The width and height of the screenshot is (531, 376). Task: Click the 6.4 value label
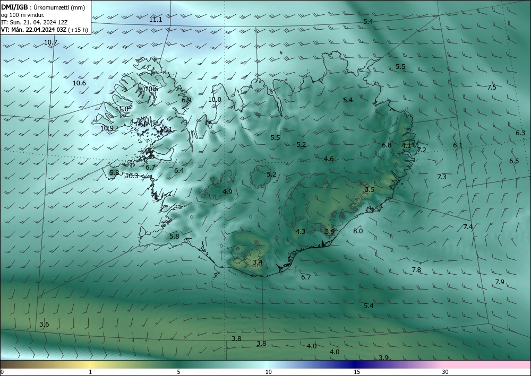click(179, 171)
